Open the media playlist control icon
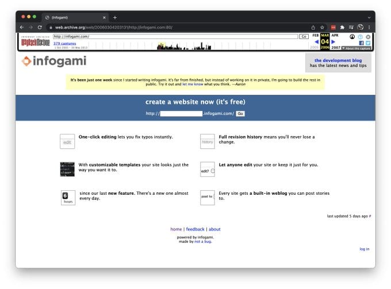Image resolution: width=391 pixels, height=289 pixels. tap(351, 28)
